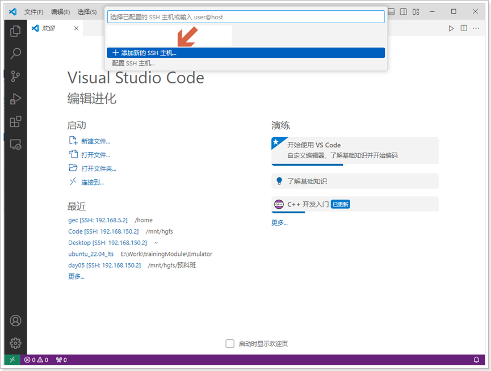Open the Remote Explorer view
This screenshot has width=491, height=371.
tap(15, 145)
